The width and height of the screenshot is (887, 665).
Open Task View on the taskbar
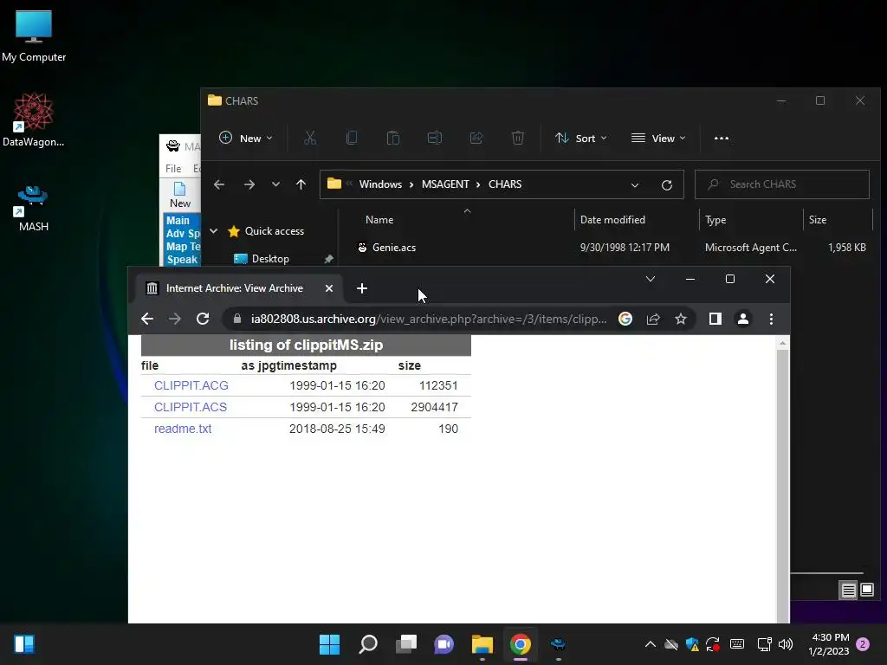point(406,644)
